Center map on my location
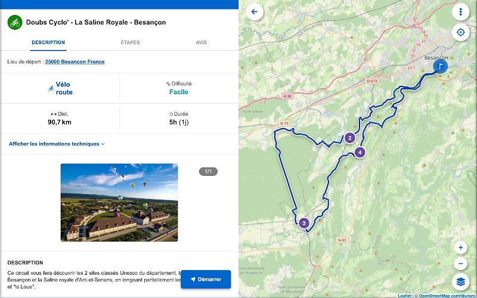477x298 pixels. coord(460,33)
